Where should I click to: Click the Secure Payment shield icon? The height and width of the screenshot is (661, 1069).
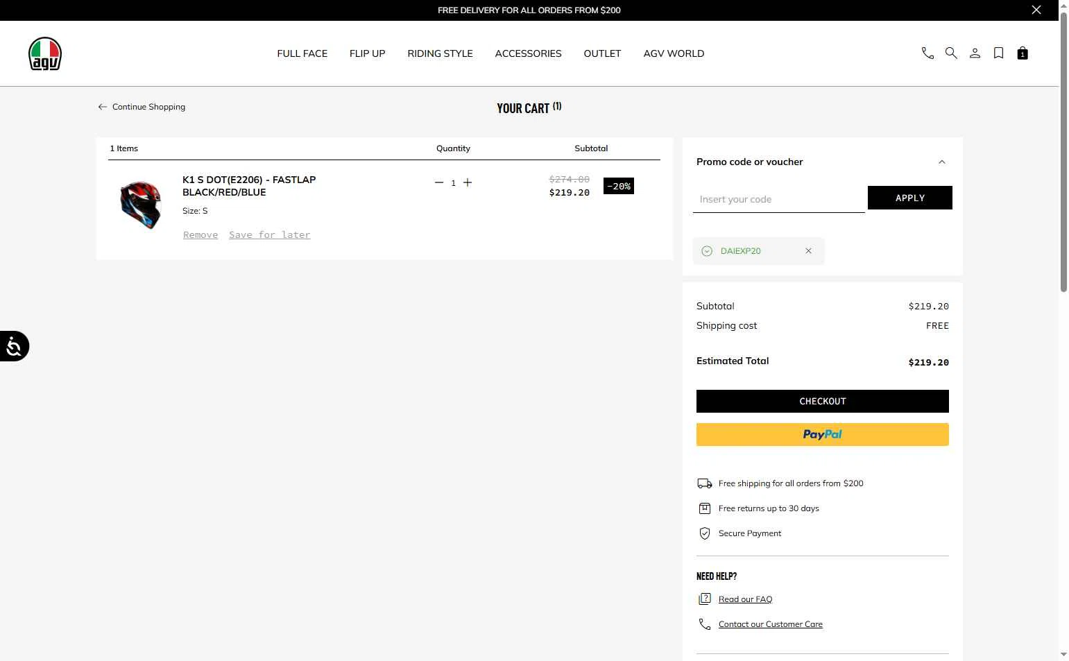tap(705, 533)
